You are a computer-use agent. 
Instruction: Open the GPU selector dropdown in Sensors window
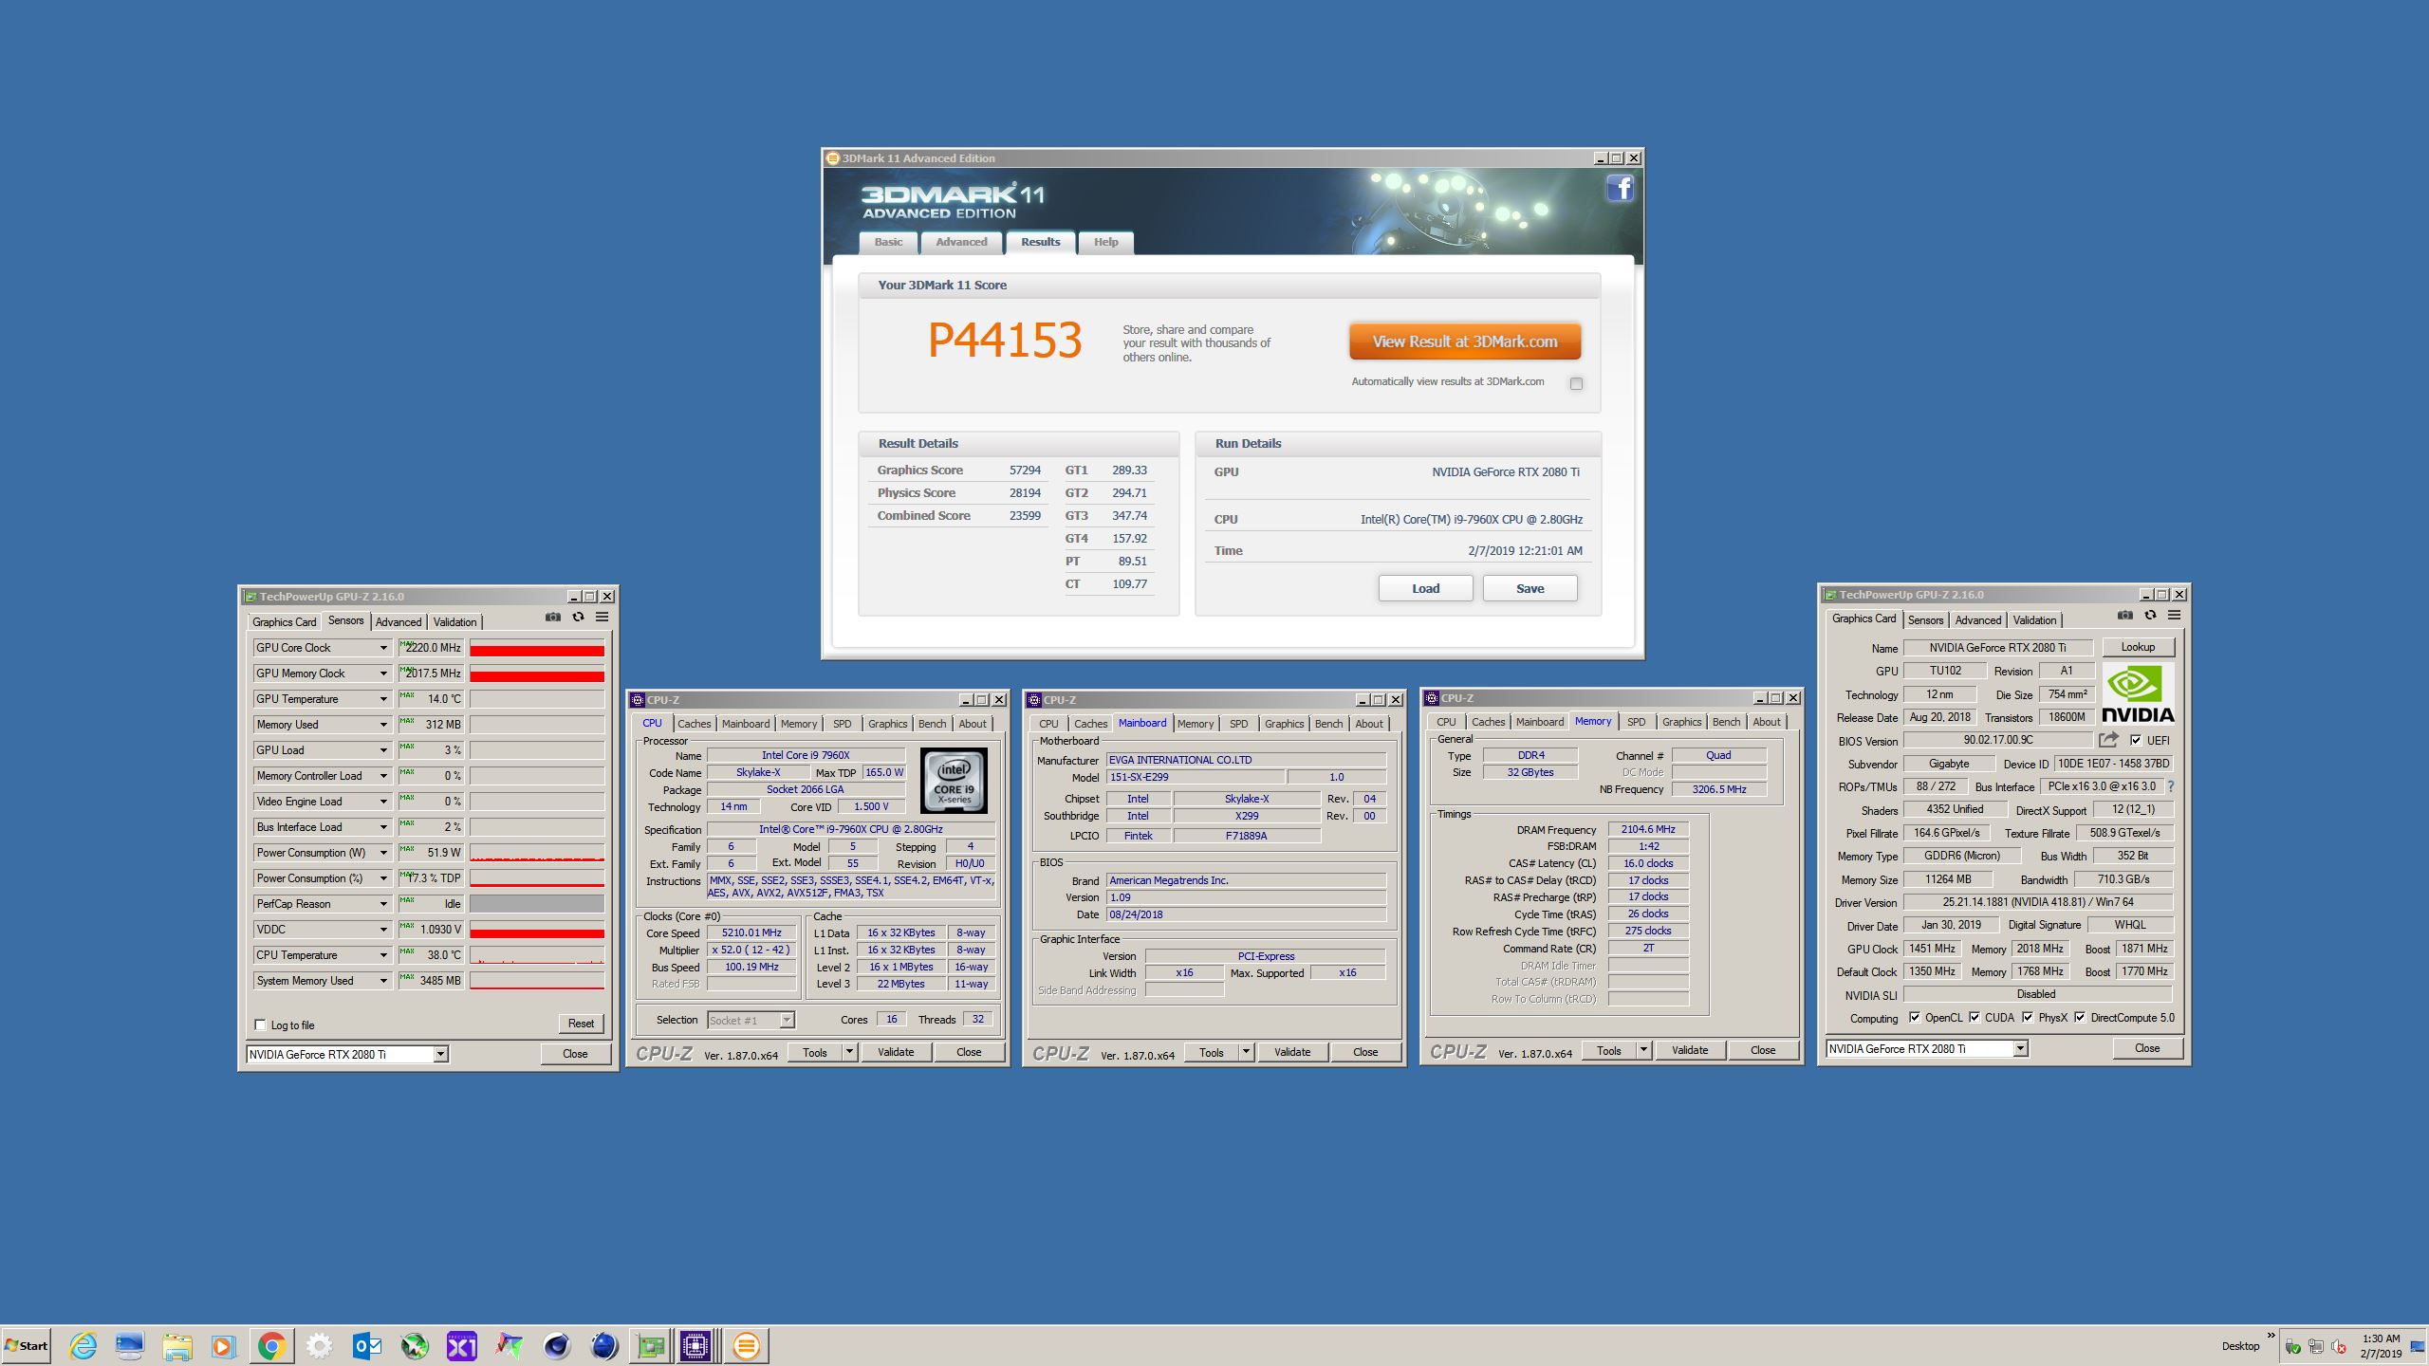point(440,1055)
